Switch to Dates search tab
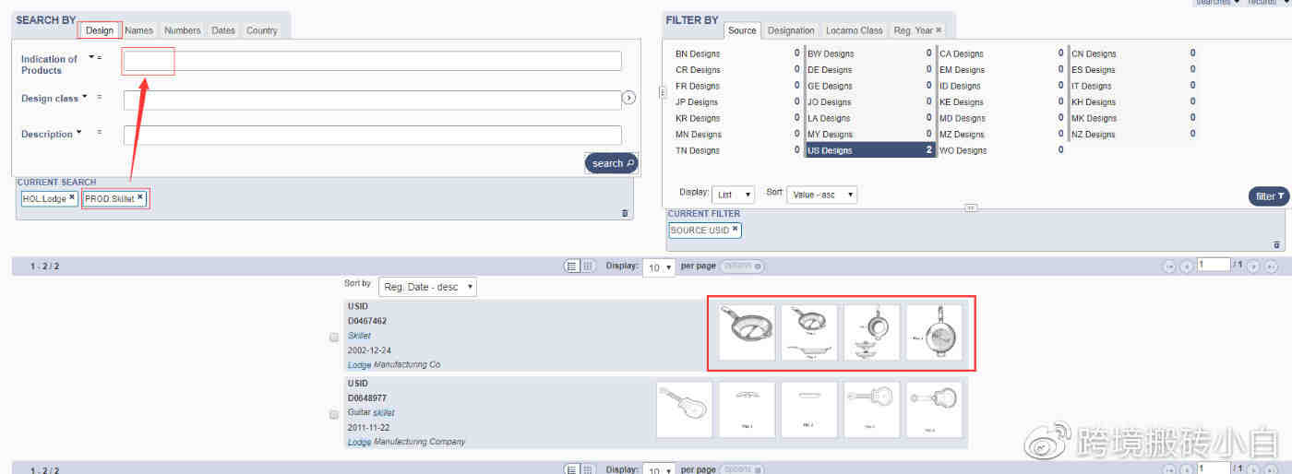Image resolution: width=1292 pixels, height=474 pixels. tap(223, 30)
